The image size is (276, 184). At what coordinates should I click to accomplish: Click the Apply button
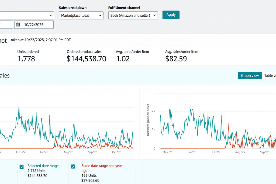(171, 15)
